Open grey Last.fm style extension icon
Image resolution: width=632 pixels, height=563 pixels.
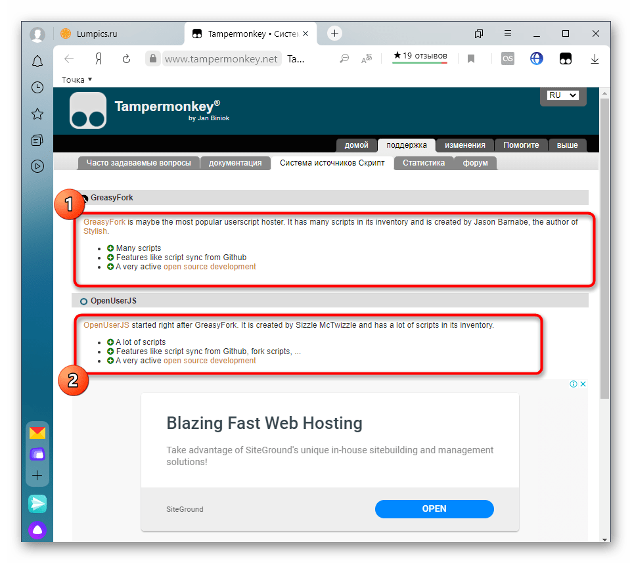[507, 59]
